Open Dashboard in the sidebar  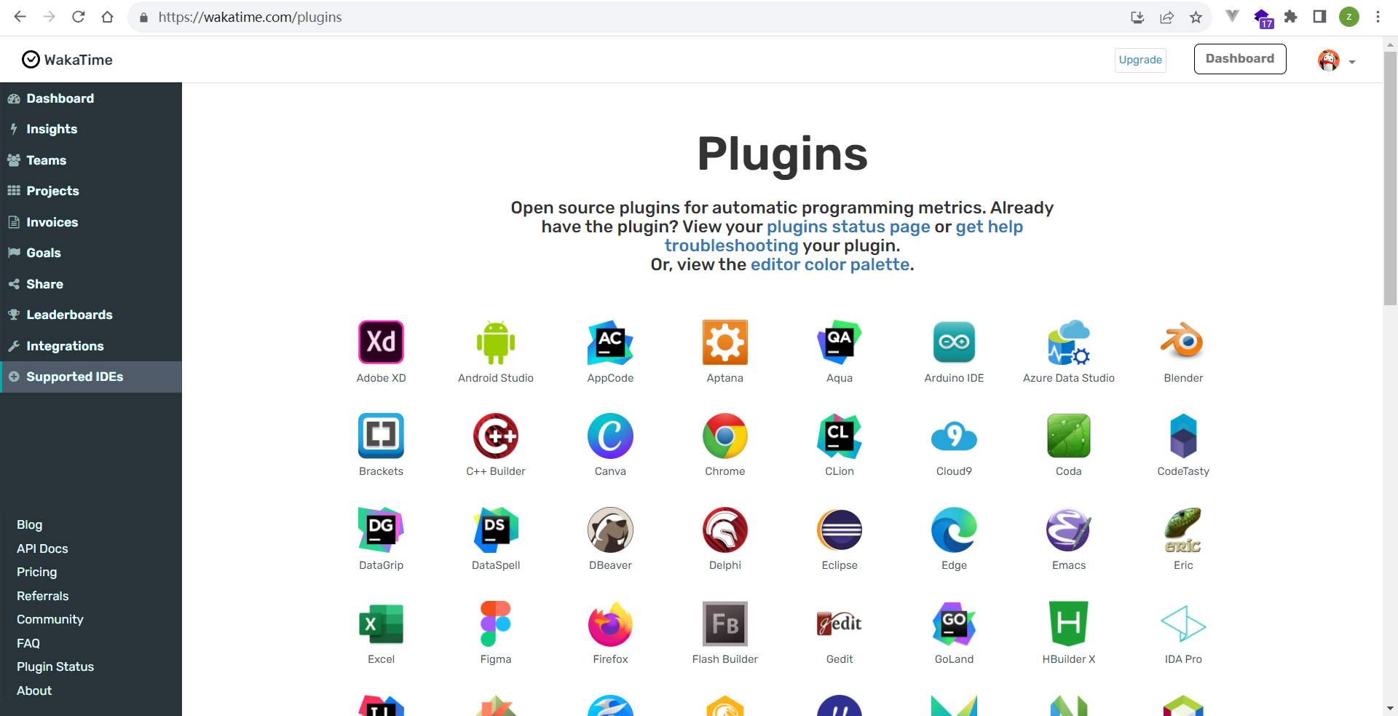pyautogui.click(x=91, y=98)
